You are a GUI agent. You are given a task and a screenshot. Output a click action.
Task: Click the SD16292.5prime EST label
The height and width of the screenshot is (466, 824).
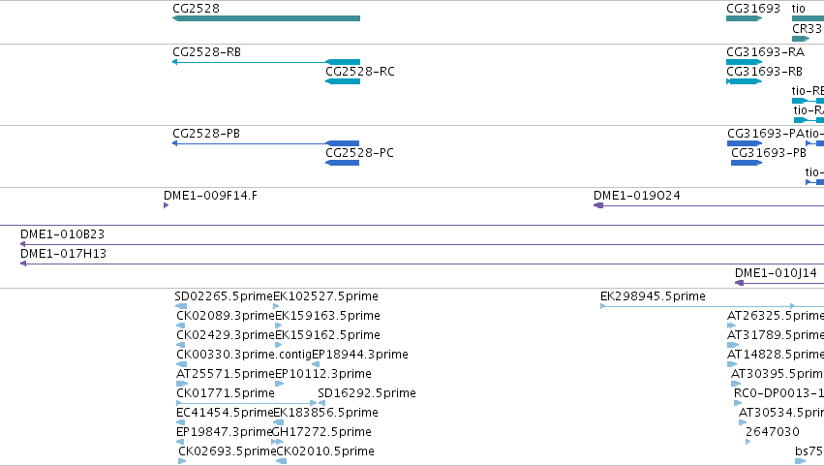point(367,393)
